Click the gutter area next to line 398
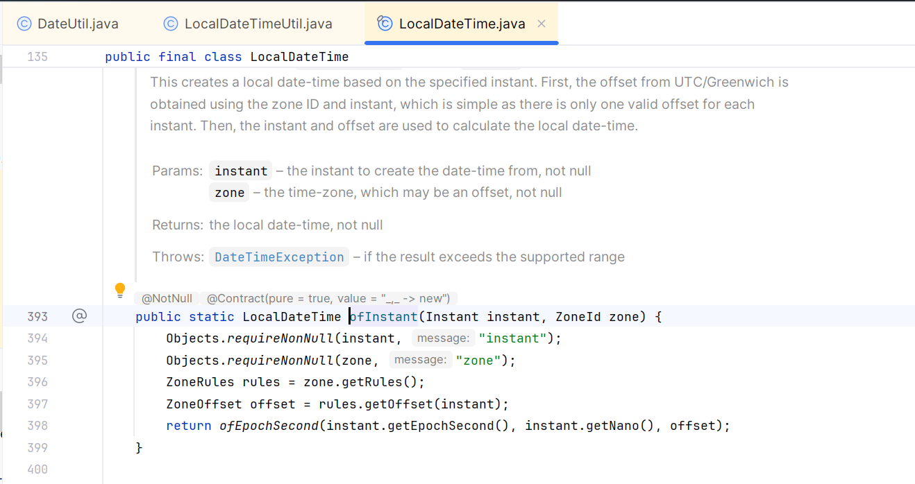This screenshot has width=915, height=484. tap(80, 425)
